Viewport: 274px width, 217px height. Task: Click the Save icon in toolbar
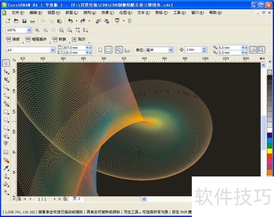pyautogui.click(x=24, y=21)
